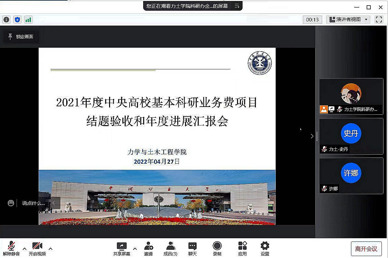Screen dimensions: 388x258
Task: Open the green network status icon
Action: (x=28, y=20)
